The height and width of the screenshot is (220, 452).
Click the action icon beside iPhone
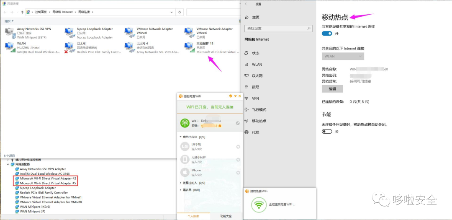click(238, 173)
